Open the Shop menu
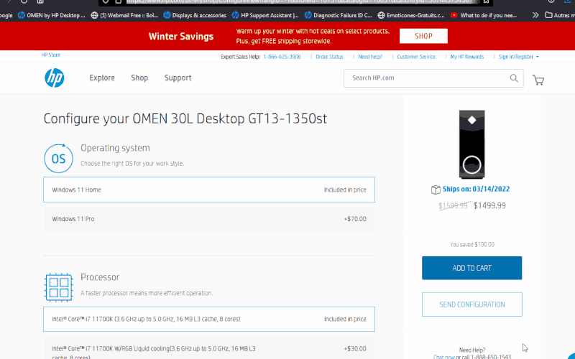Image resolution: width=575 pixels, height=359 pixels. click(x=139, y=78)
